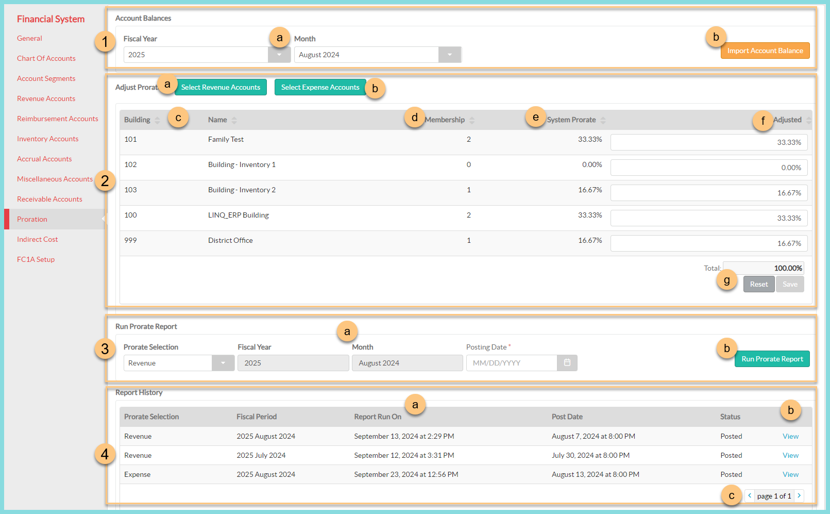
Task: Navigate to Indirect Cost section
Action: (x=37, y=239)
